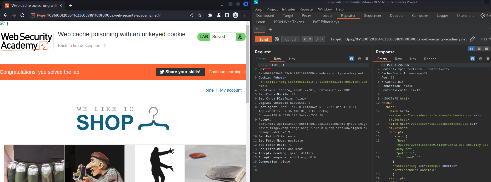
Task: Click the flask icon in the Solved badge
Action: point(240,37)
